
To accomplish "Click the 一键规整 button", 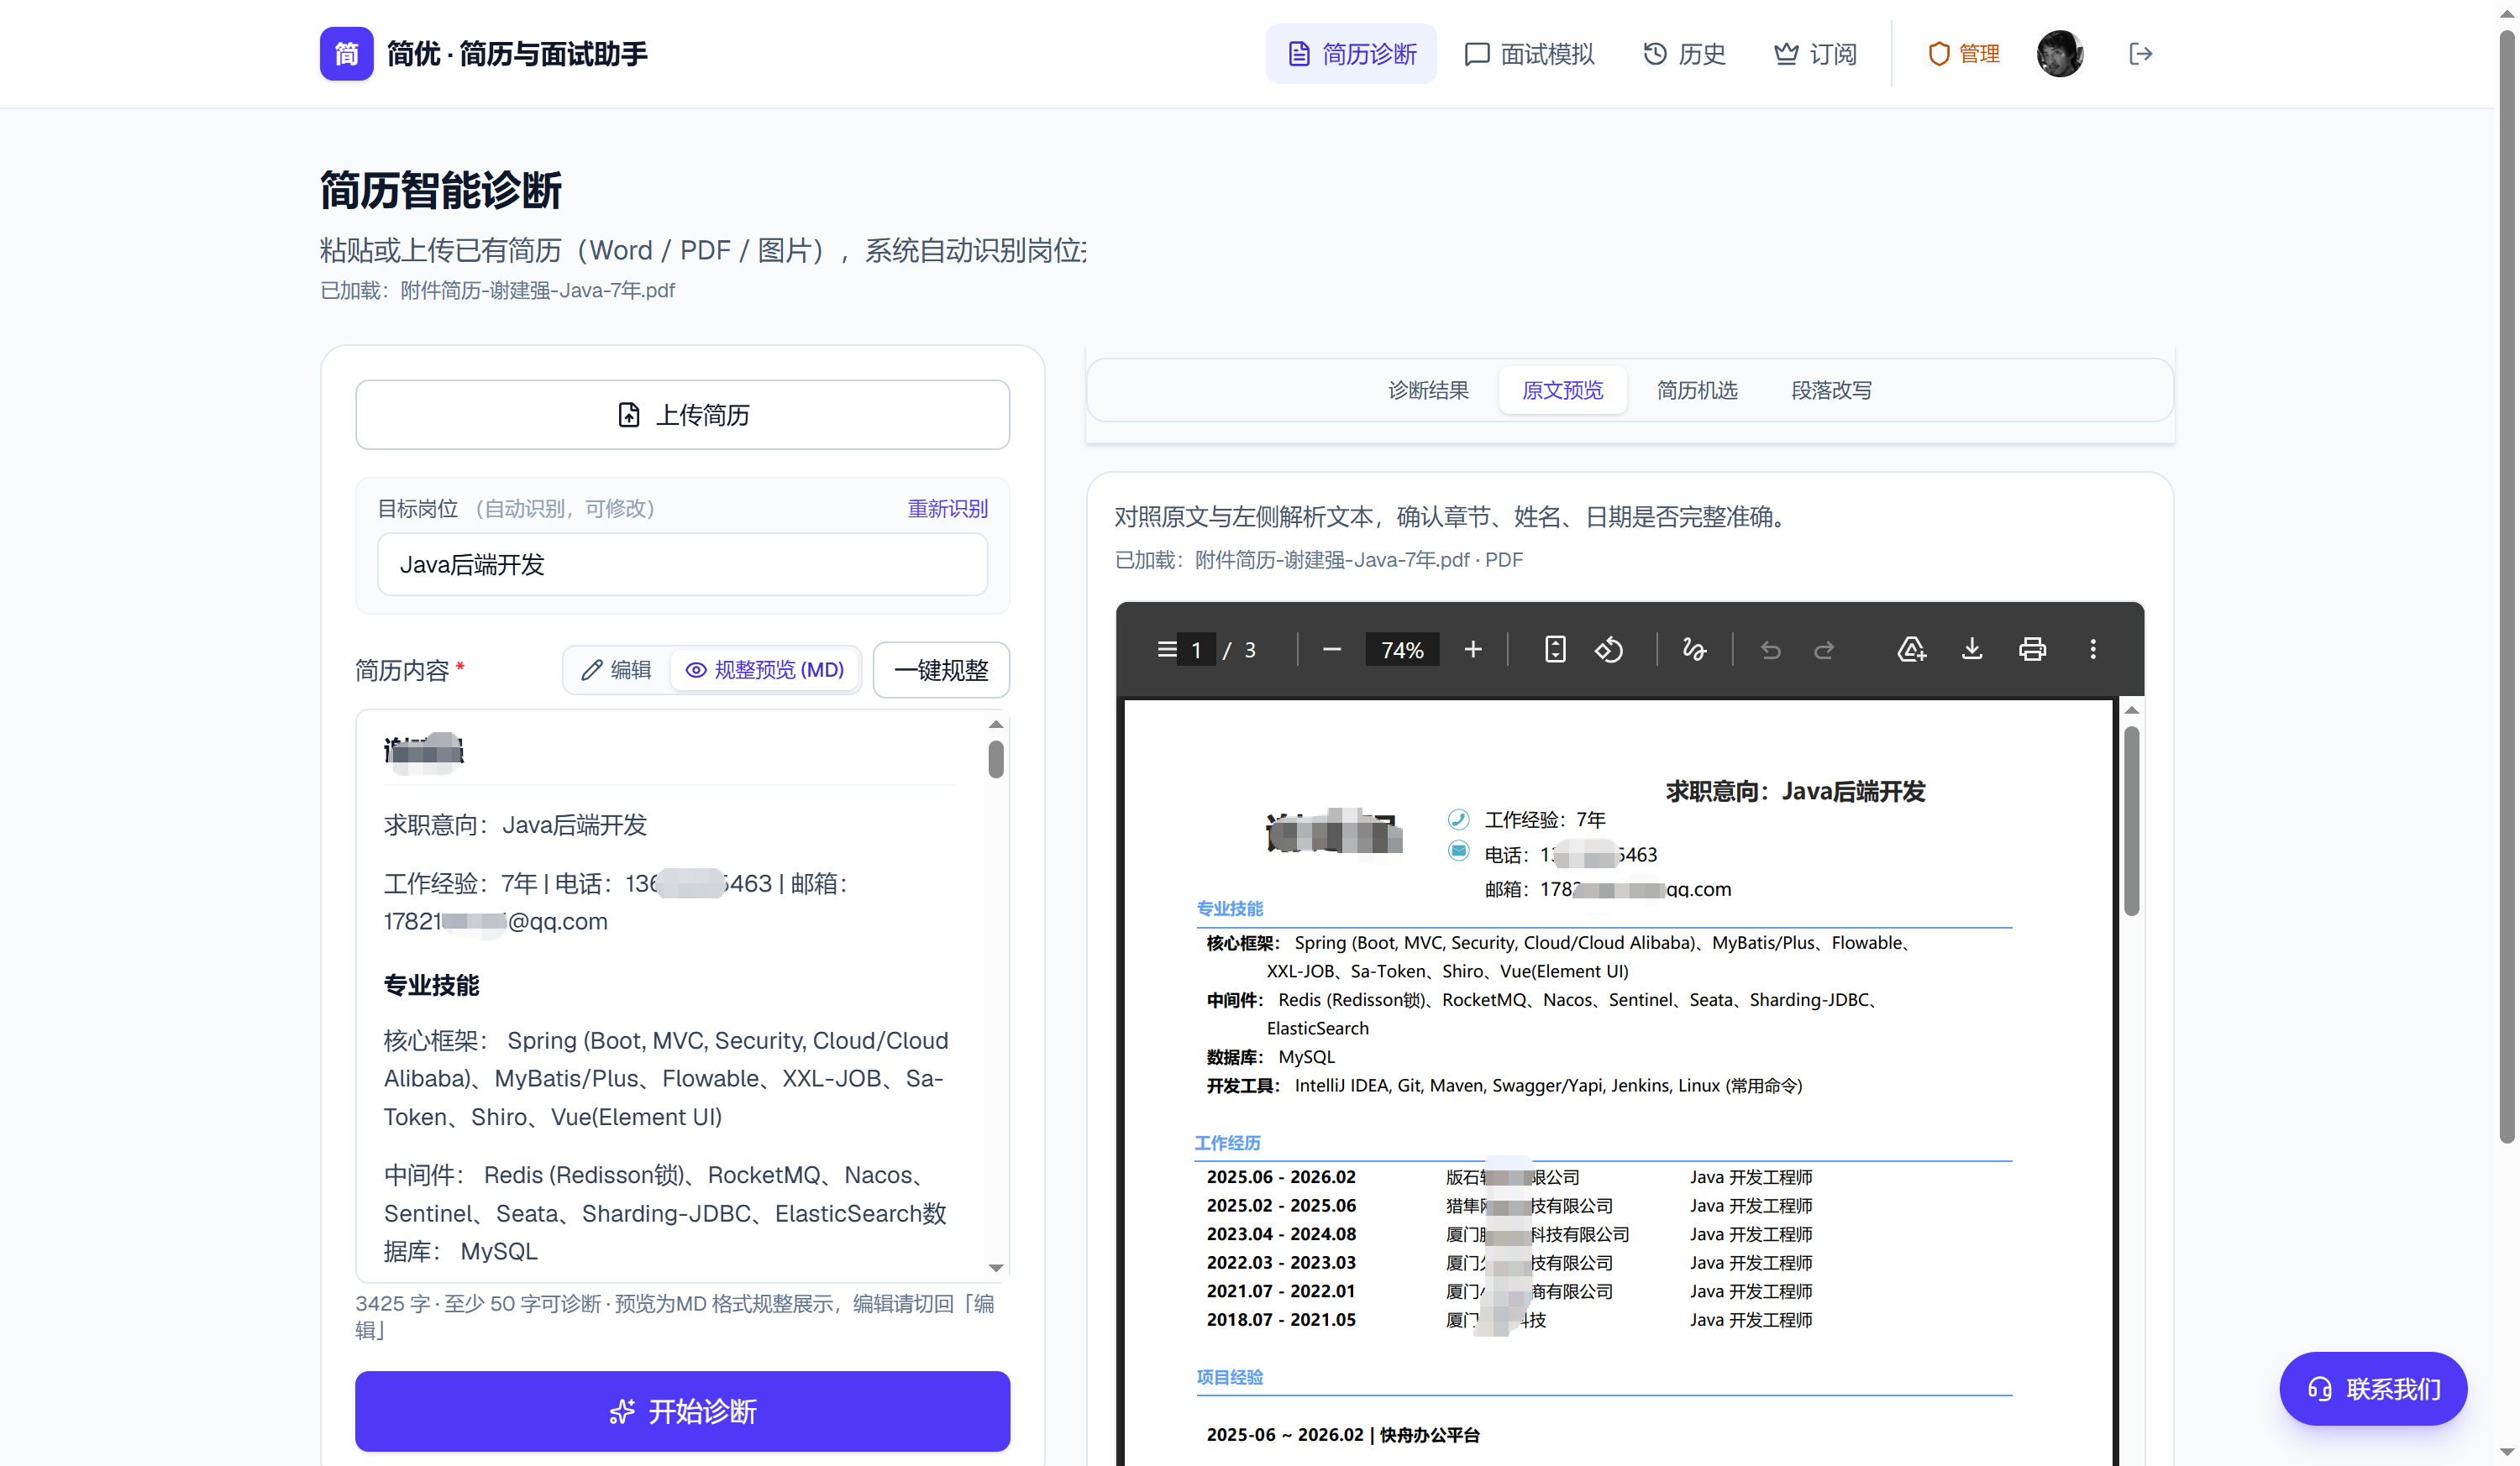I will 941,669.
